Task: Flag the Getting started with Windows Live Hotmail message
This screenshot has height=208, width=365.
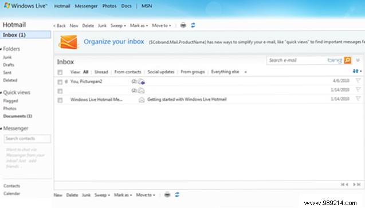Action: coord(358,99)
